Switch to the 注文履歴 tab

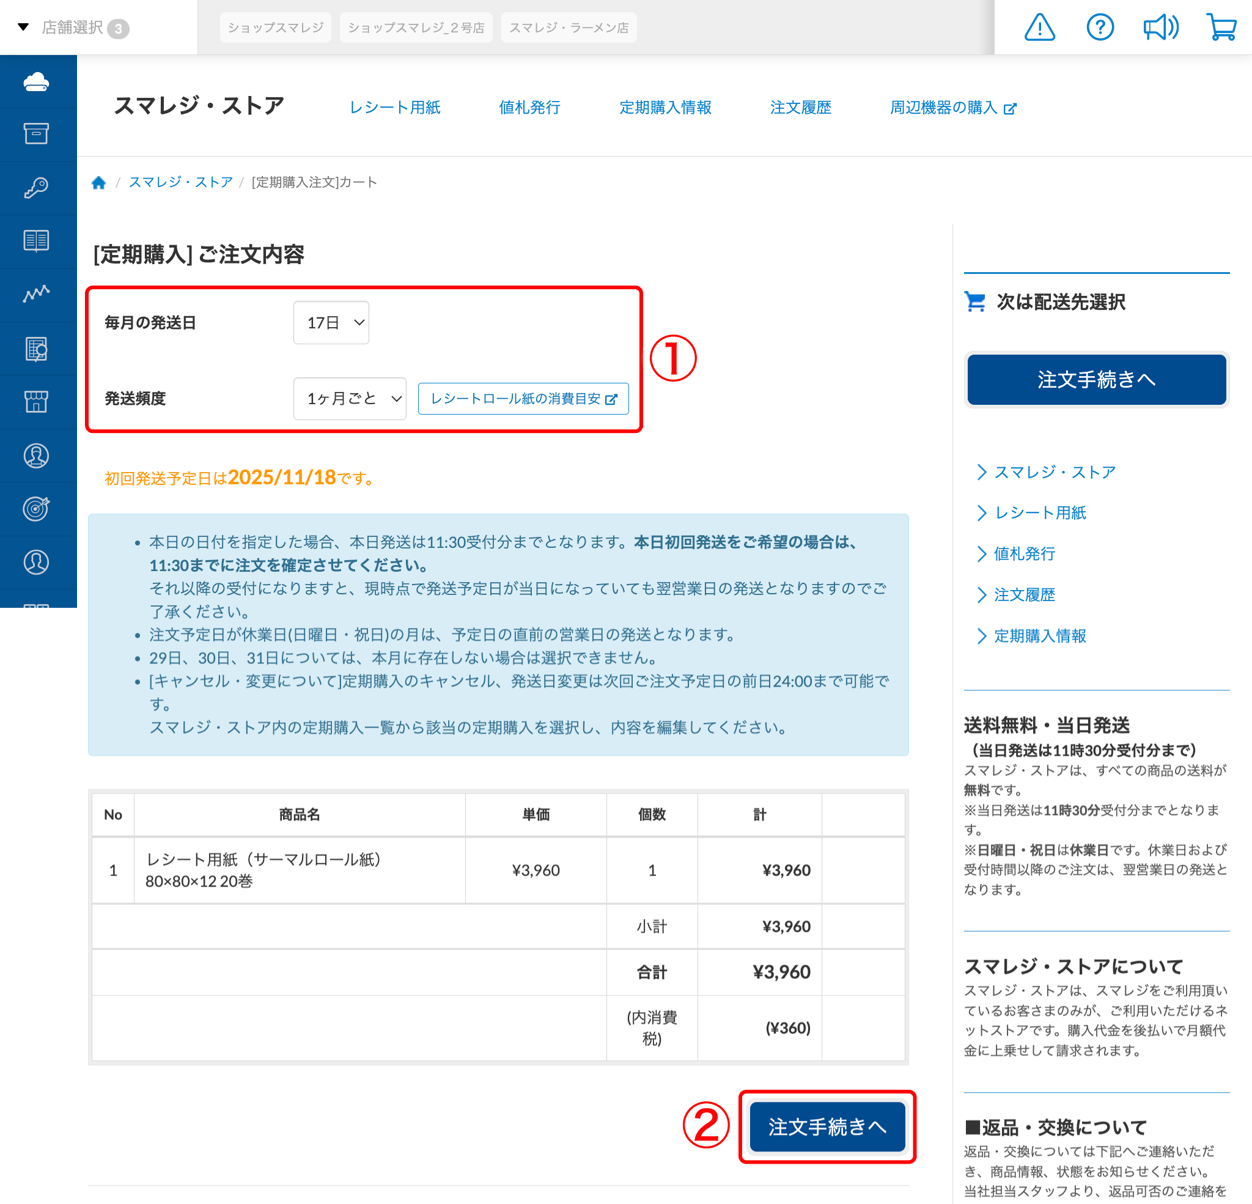(x=801, y=108)
